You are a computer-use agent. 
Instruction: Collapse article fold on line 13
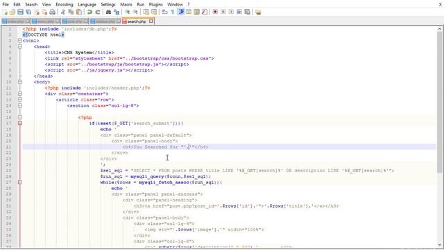pos(20,99)
